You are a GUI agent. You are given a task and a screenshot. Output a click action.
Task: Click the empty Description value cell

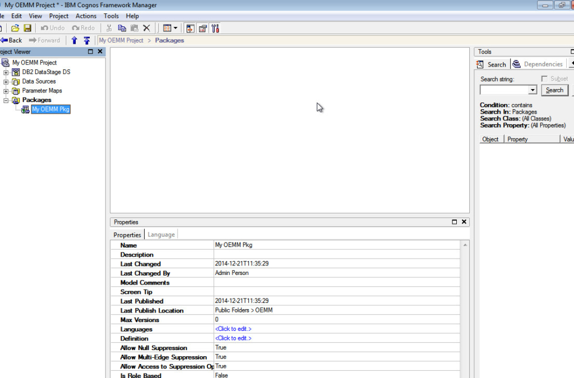tap(337, 254)
